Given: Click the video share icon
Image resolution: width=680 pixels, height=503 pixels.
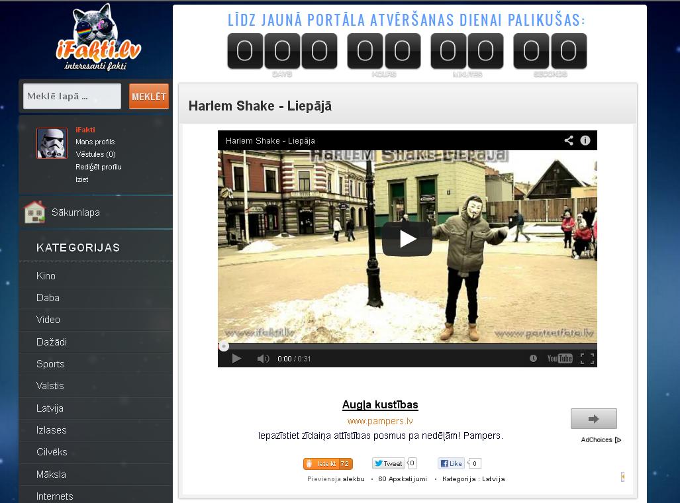Looking at the screenshot, I should point(569,140).
